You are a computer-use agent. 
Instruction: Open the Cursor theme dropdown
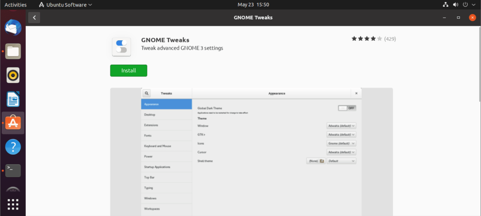click(341, 152)
